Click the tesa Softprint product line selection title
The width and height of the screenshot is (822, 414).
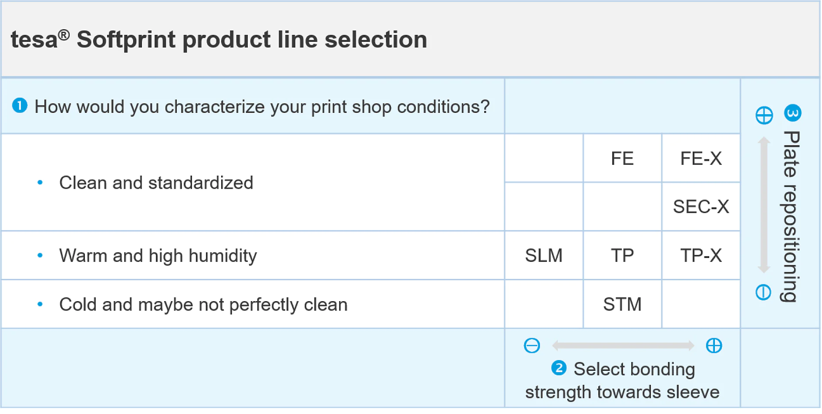[219, 40]
